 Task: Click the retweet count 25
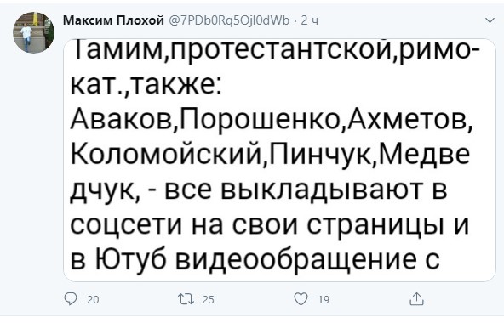[x=209, y=300]
